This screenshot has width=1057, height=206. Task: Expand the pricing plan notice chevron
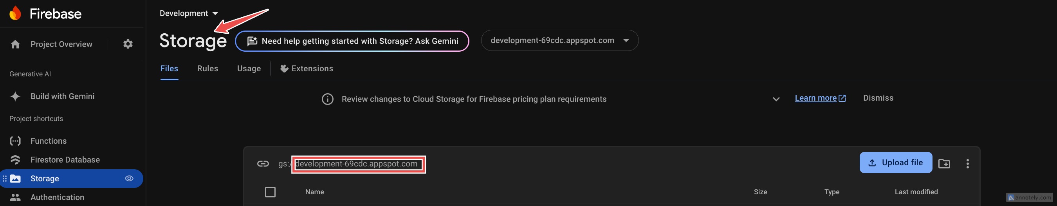pyautogui.click(x=776, y=99)
